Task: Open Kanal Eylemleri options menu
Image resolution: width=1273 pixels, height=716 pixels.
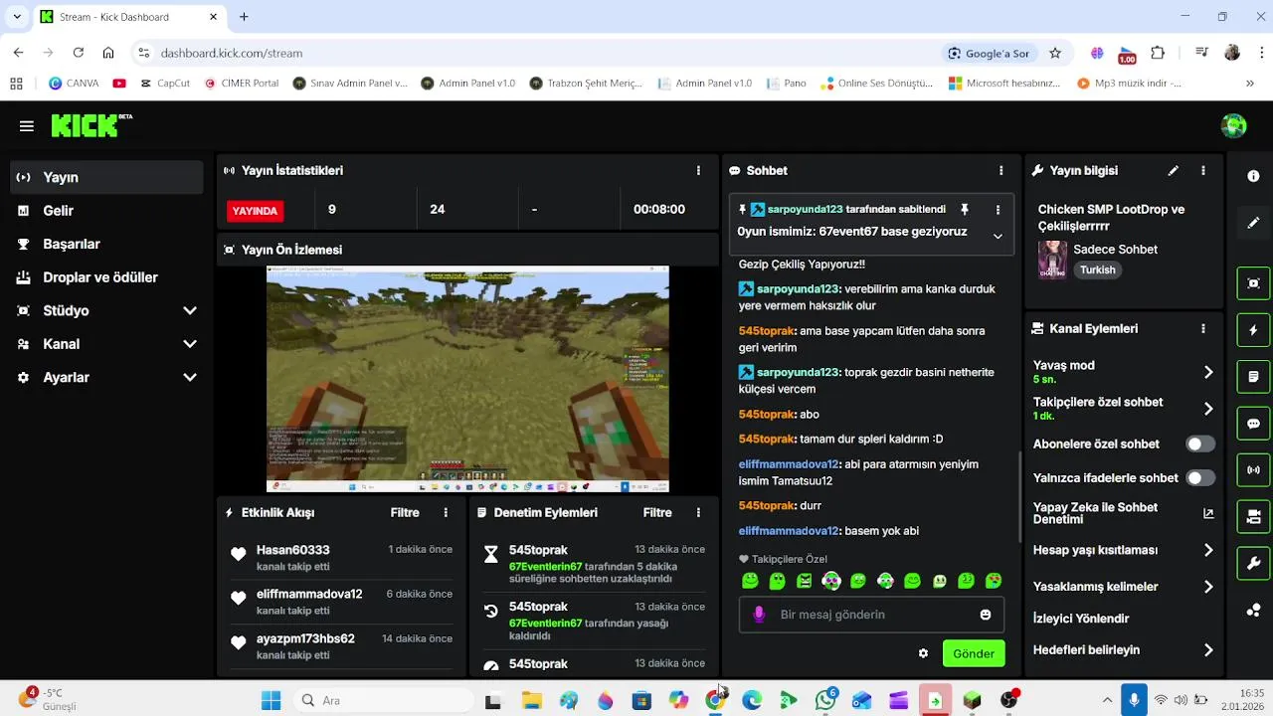Action: pyautogui.click(x=1203, y=328)
